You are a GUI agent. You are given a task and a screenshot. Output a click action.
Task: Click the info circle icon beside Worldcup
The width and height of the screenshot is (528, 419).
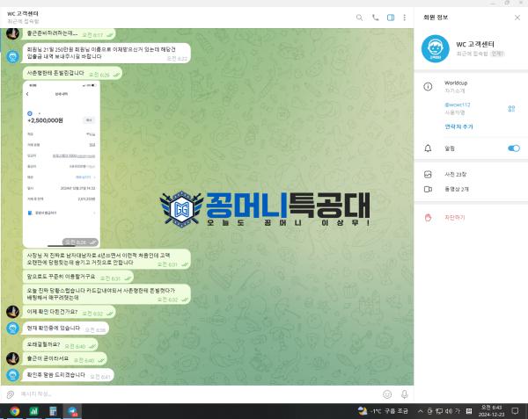428,87
